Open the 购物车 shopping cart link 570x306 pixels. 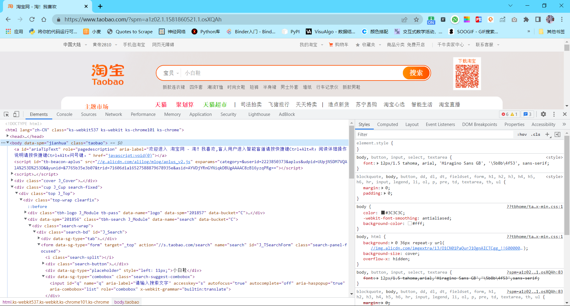pos(339,45)
